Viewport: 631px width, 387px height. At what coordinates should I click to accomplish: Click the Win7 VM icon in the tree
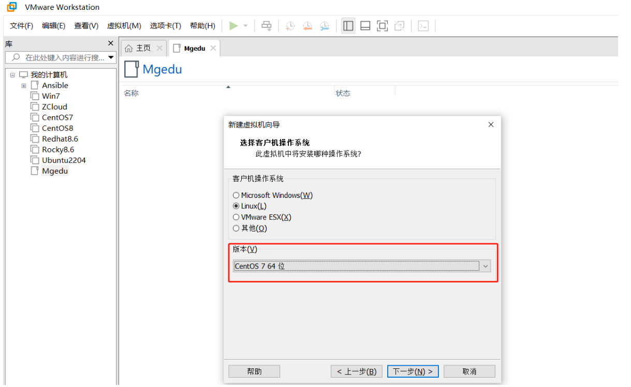[35, 96]
